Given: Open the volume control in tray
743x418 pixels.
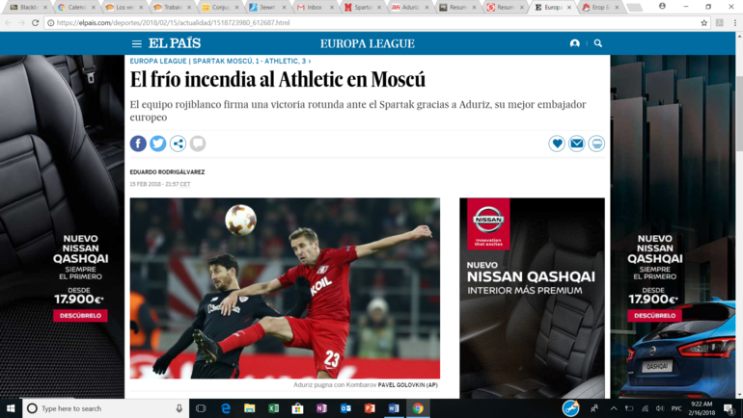Looking at the screenshot, I should click(660, 408).
